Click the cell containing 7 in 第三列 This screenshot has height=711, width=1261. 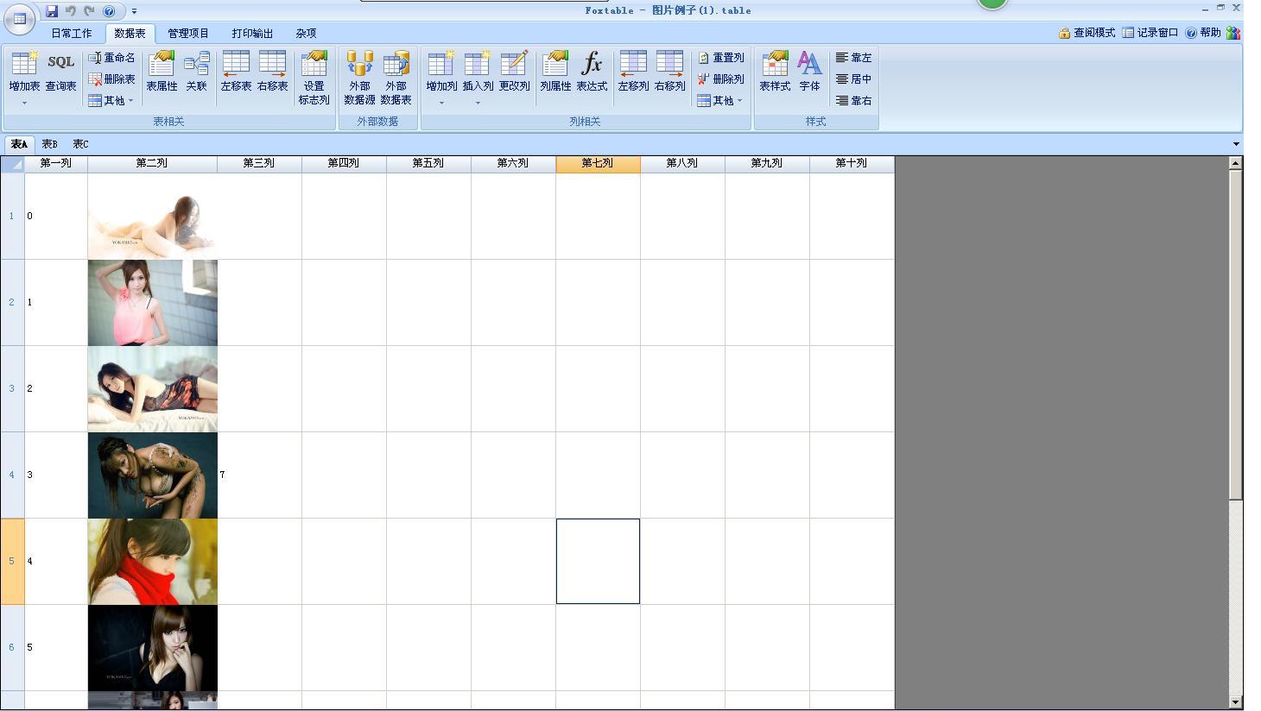click(x=259, y=475)
